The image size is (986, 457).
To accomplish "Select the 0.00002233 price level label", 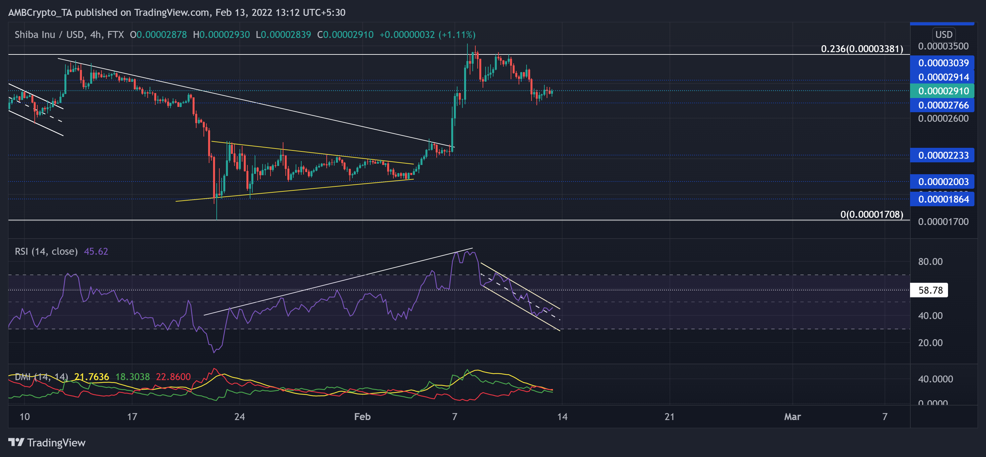I will point(942,155).
